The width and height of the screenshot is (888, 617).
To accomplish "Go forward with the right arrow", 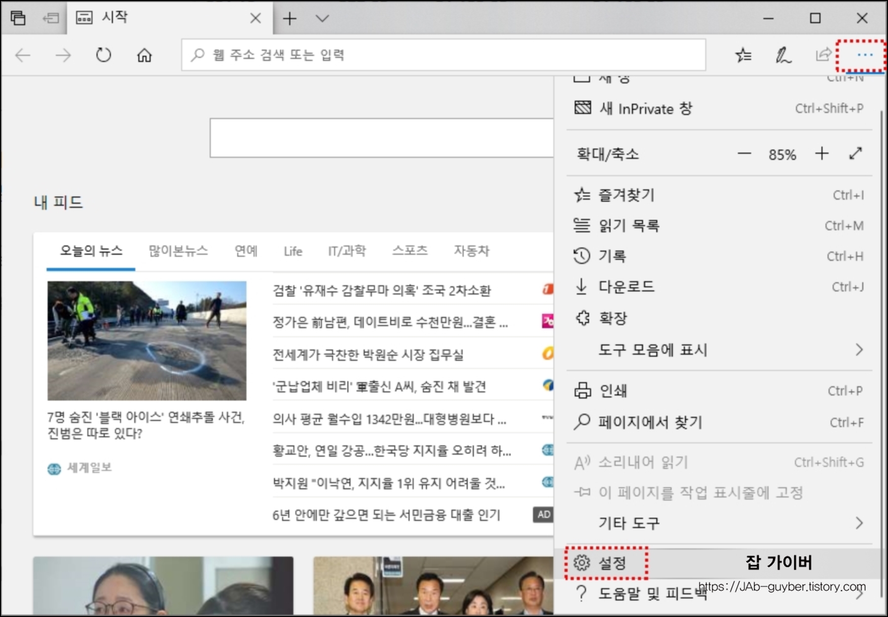I will (x=63, y=55).
